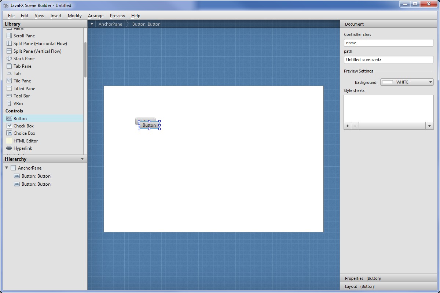This screenshot has width=440, height=293.
Task: Open the Modify menu
Action: (x=74, y=16)
